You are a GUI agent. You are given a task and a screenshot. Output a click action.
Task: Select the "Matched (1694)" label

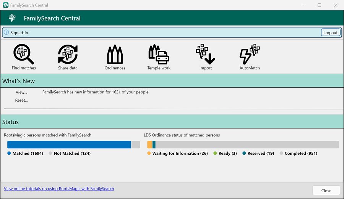click(x=28, y=153)
